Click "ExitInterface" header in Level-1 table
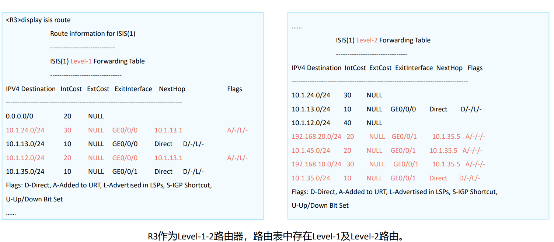 (133, 89)
